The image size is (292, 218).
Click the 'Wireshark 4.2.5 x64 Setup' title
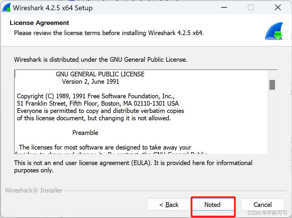[53, 8]
